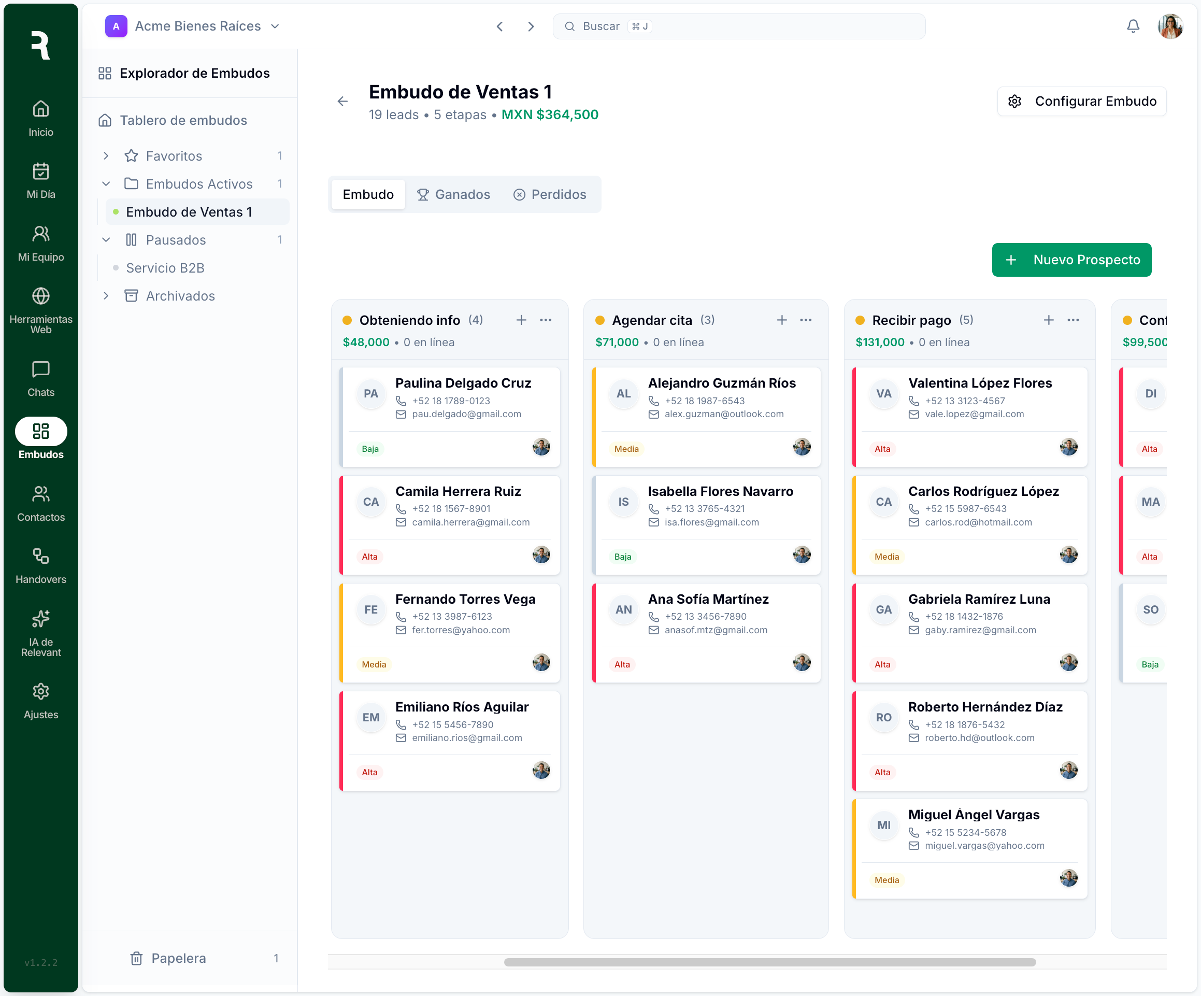Open IA de Relevant
This screenshot has height=996, width=1201.
click(x=40, y=632)
